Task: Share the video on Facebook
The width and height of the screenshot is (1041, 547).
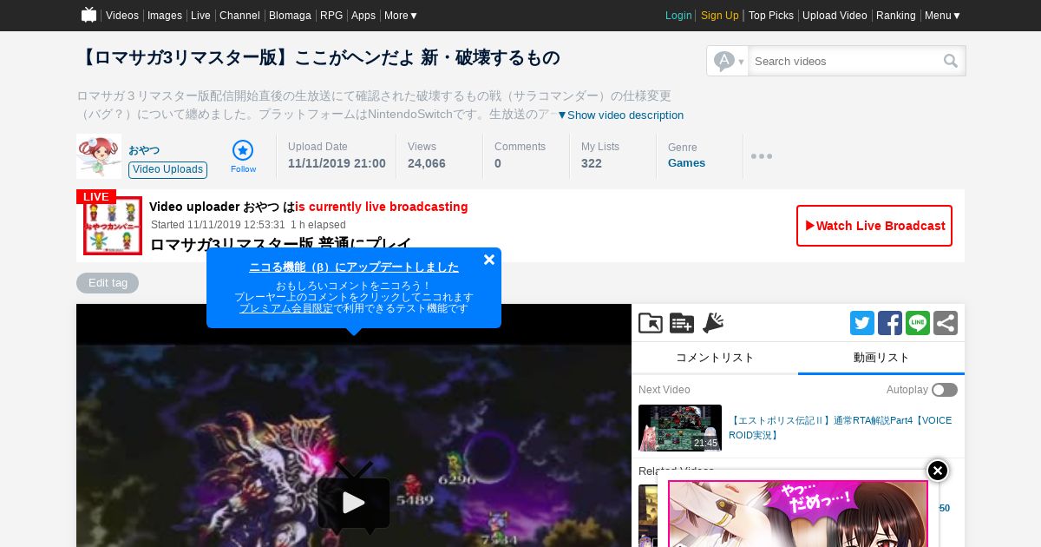Action: click(890, 323)
